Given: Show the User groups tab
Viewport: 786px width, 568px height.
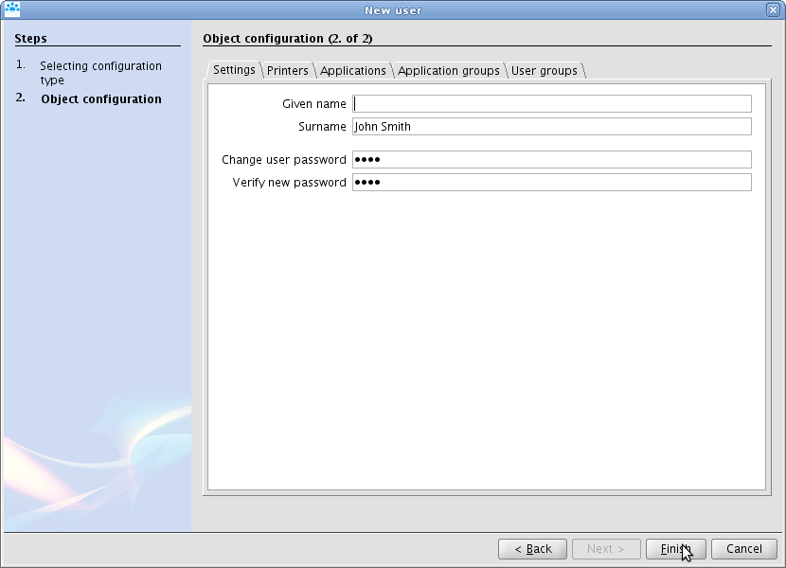Looking at the screenshot, I should (x=544, y=71).
